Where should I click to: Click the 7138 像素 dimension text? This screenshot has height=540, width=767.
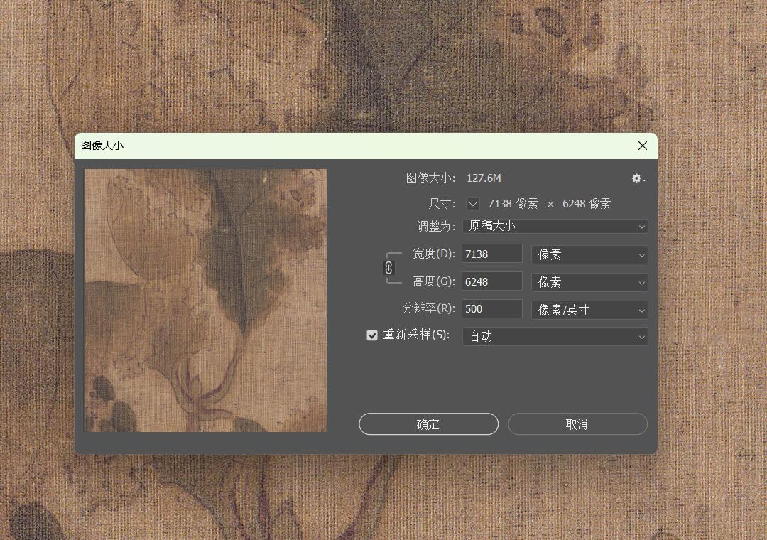click(513, 204)
